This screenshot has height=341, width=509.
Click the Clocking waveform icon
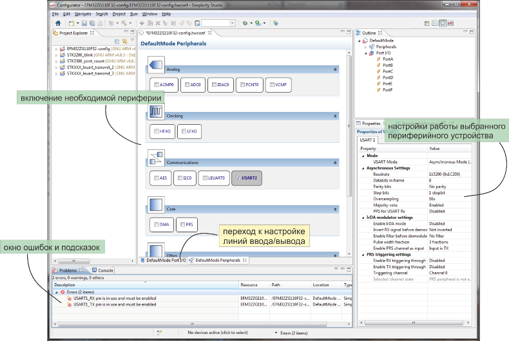(x=157, y=112)
